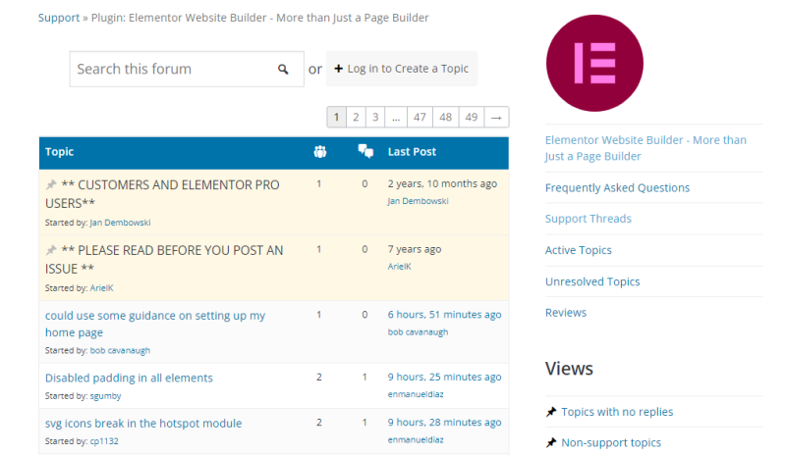Open Started by cp1132 author link
Screen dimensions: 786x455
[x=104, y=441]
